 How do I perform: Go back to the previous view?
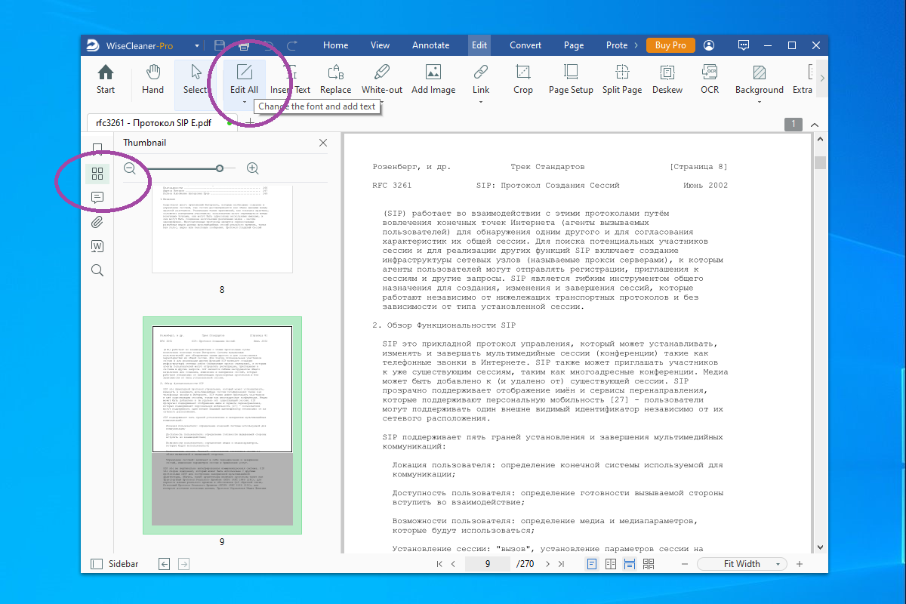click(x=165, y=564)
